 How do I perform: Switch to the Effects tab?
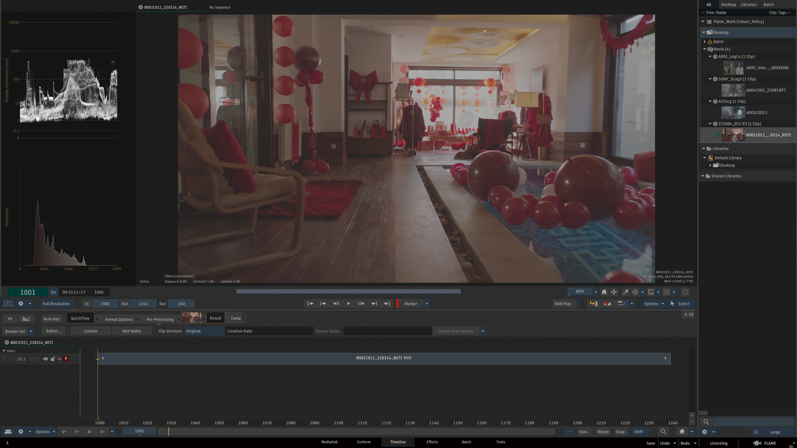click(x=432, y=442)
